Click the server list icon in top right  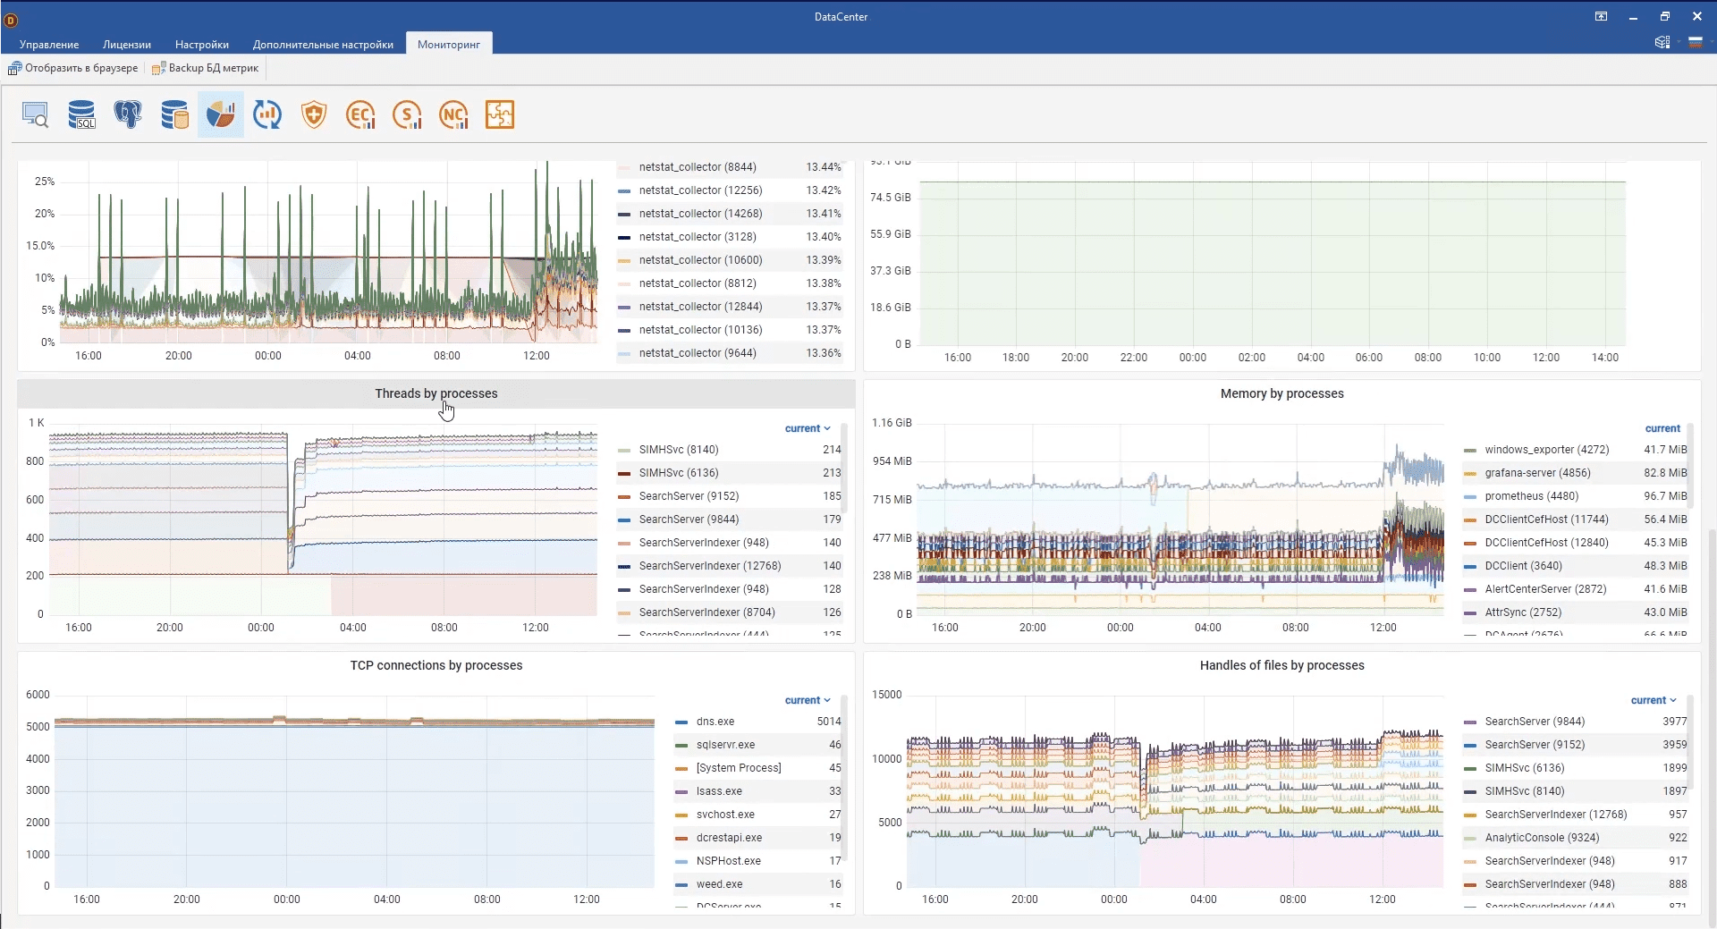point(1662,42)
